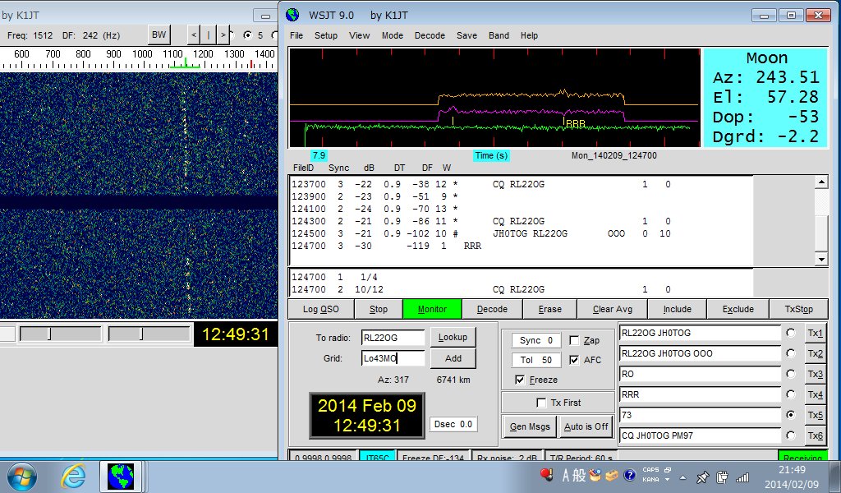Click the Gen Msgs button
The width and height of the screenshot is (841, 493).
click(530, 426)
